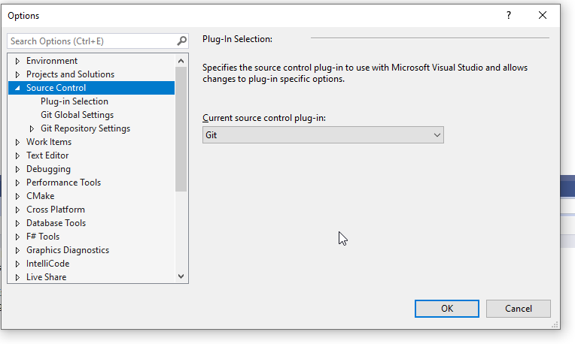Expand the Environment node

17,61
